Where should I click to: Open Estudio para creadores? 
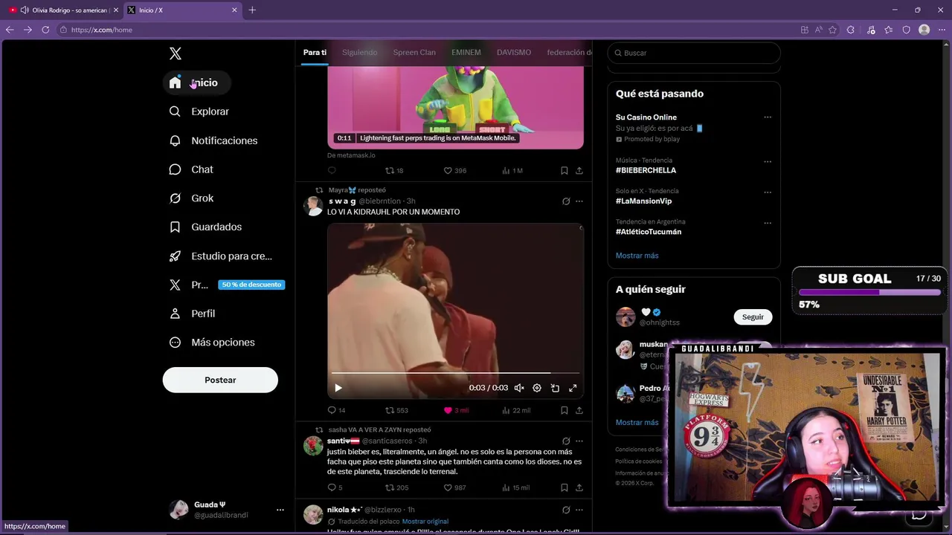[x=221, y=256]
